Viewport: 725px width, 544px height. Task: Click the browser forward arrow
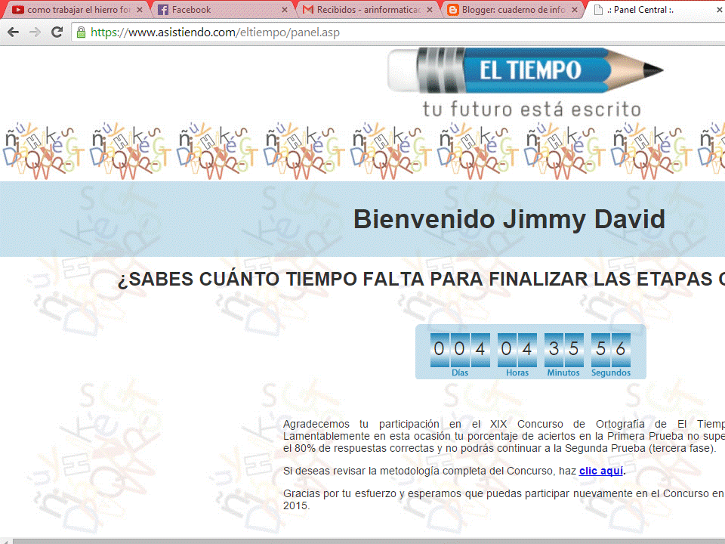pyautogui.click(x=35, y=32)
